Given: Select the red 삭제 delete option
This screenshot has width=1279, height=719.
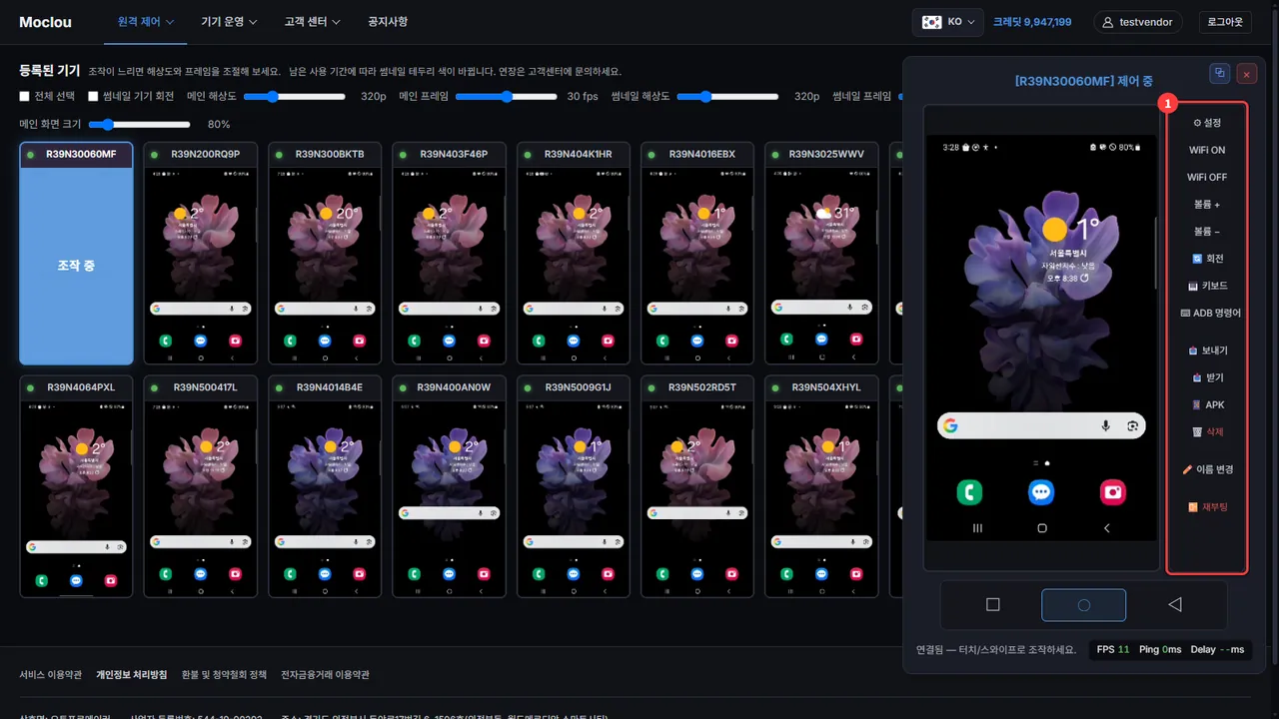Looking at the screenshot, I should pos(1207,431).
